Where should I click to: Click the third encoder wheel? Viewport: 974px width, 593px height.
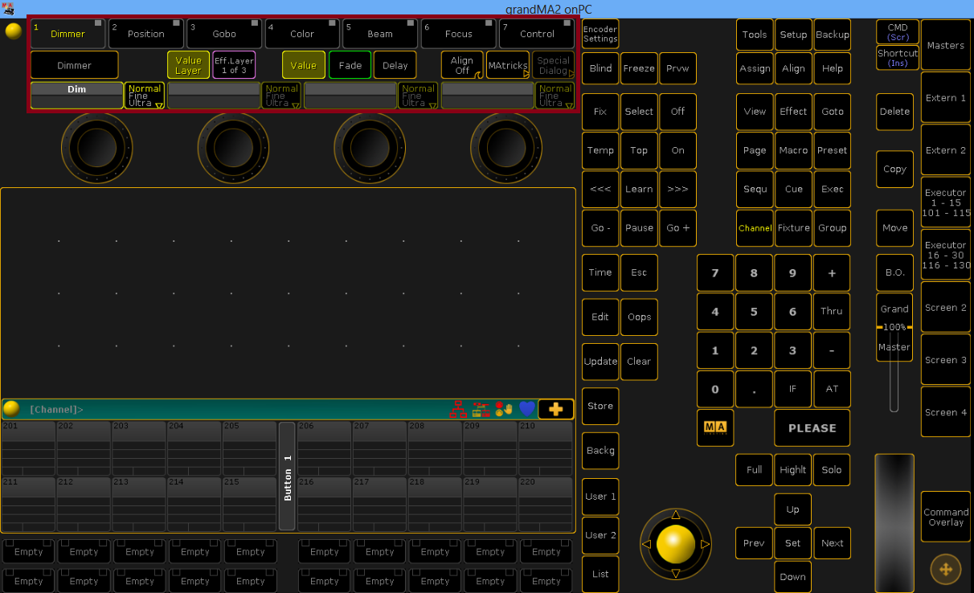click(370, 148)
